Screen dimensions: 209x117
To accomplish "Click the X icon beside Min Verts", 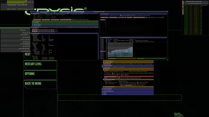I will [x=53, y=30].
